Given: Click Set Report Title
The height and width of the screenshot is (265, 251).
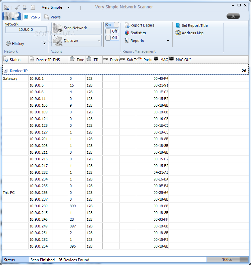Looking at the screenshot, I should [x=192, y=25].
